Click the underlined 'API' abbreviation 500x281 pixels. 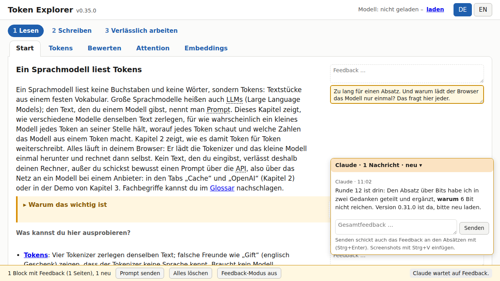click(x=241, y=169)
